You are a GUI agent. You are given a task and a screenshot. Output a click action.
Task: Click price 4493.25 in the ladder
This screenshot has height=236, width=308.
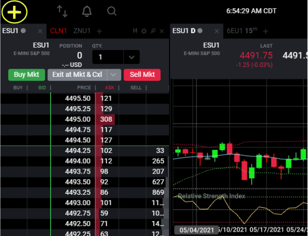pos(78,192)
